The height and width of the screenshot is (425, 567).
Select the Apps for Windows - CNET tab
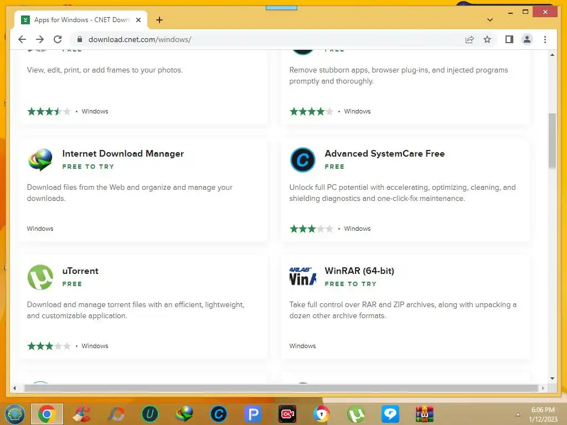tap(81, 20)
